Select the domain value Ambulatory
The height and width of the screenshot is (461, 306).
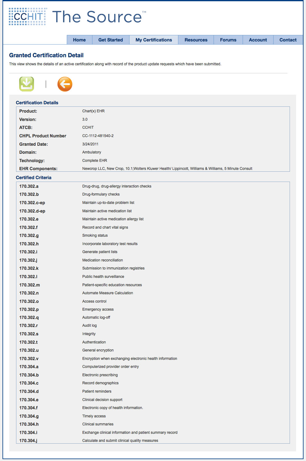coord(92,152)
